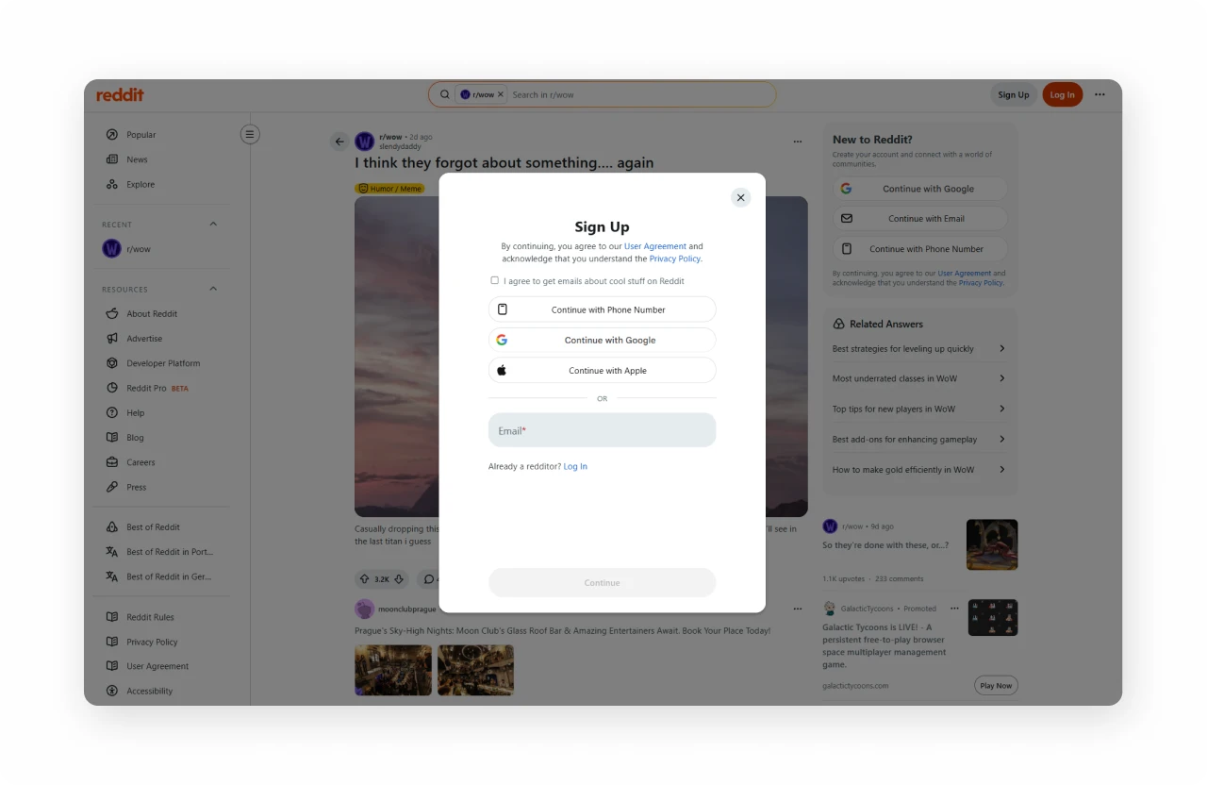Screen dimensions: 1207x785
Task: Click the Developer Platform icon
Action: [x=112, y=363]
